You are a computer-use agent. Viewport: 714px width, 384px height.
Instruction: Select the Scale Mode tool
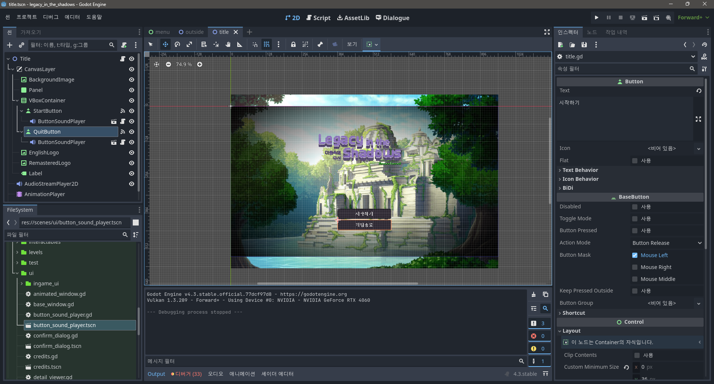point(189,44)
